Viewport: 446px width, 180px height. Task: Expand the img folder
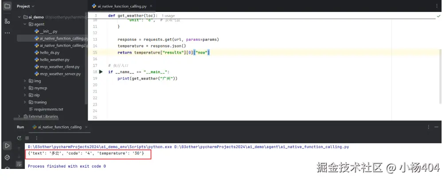click(25, 81)
